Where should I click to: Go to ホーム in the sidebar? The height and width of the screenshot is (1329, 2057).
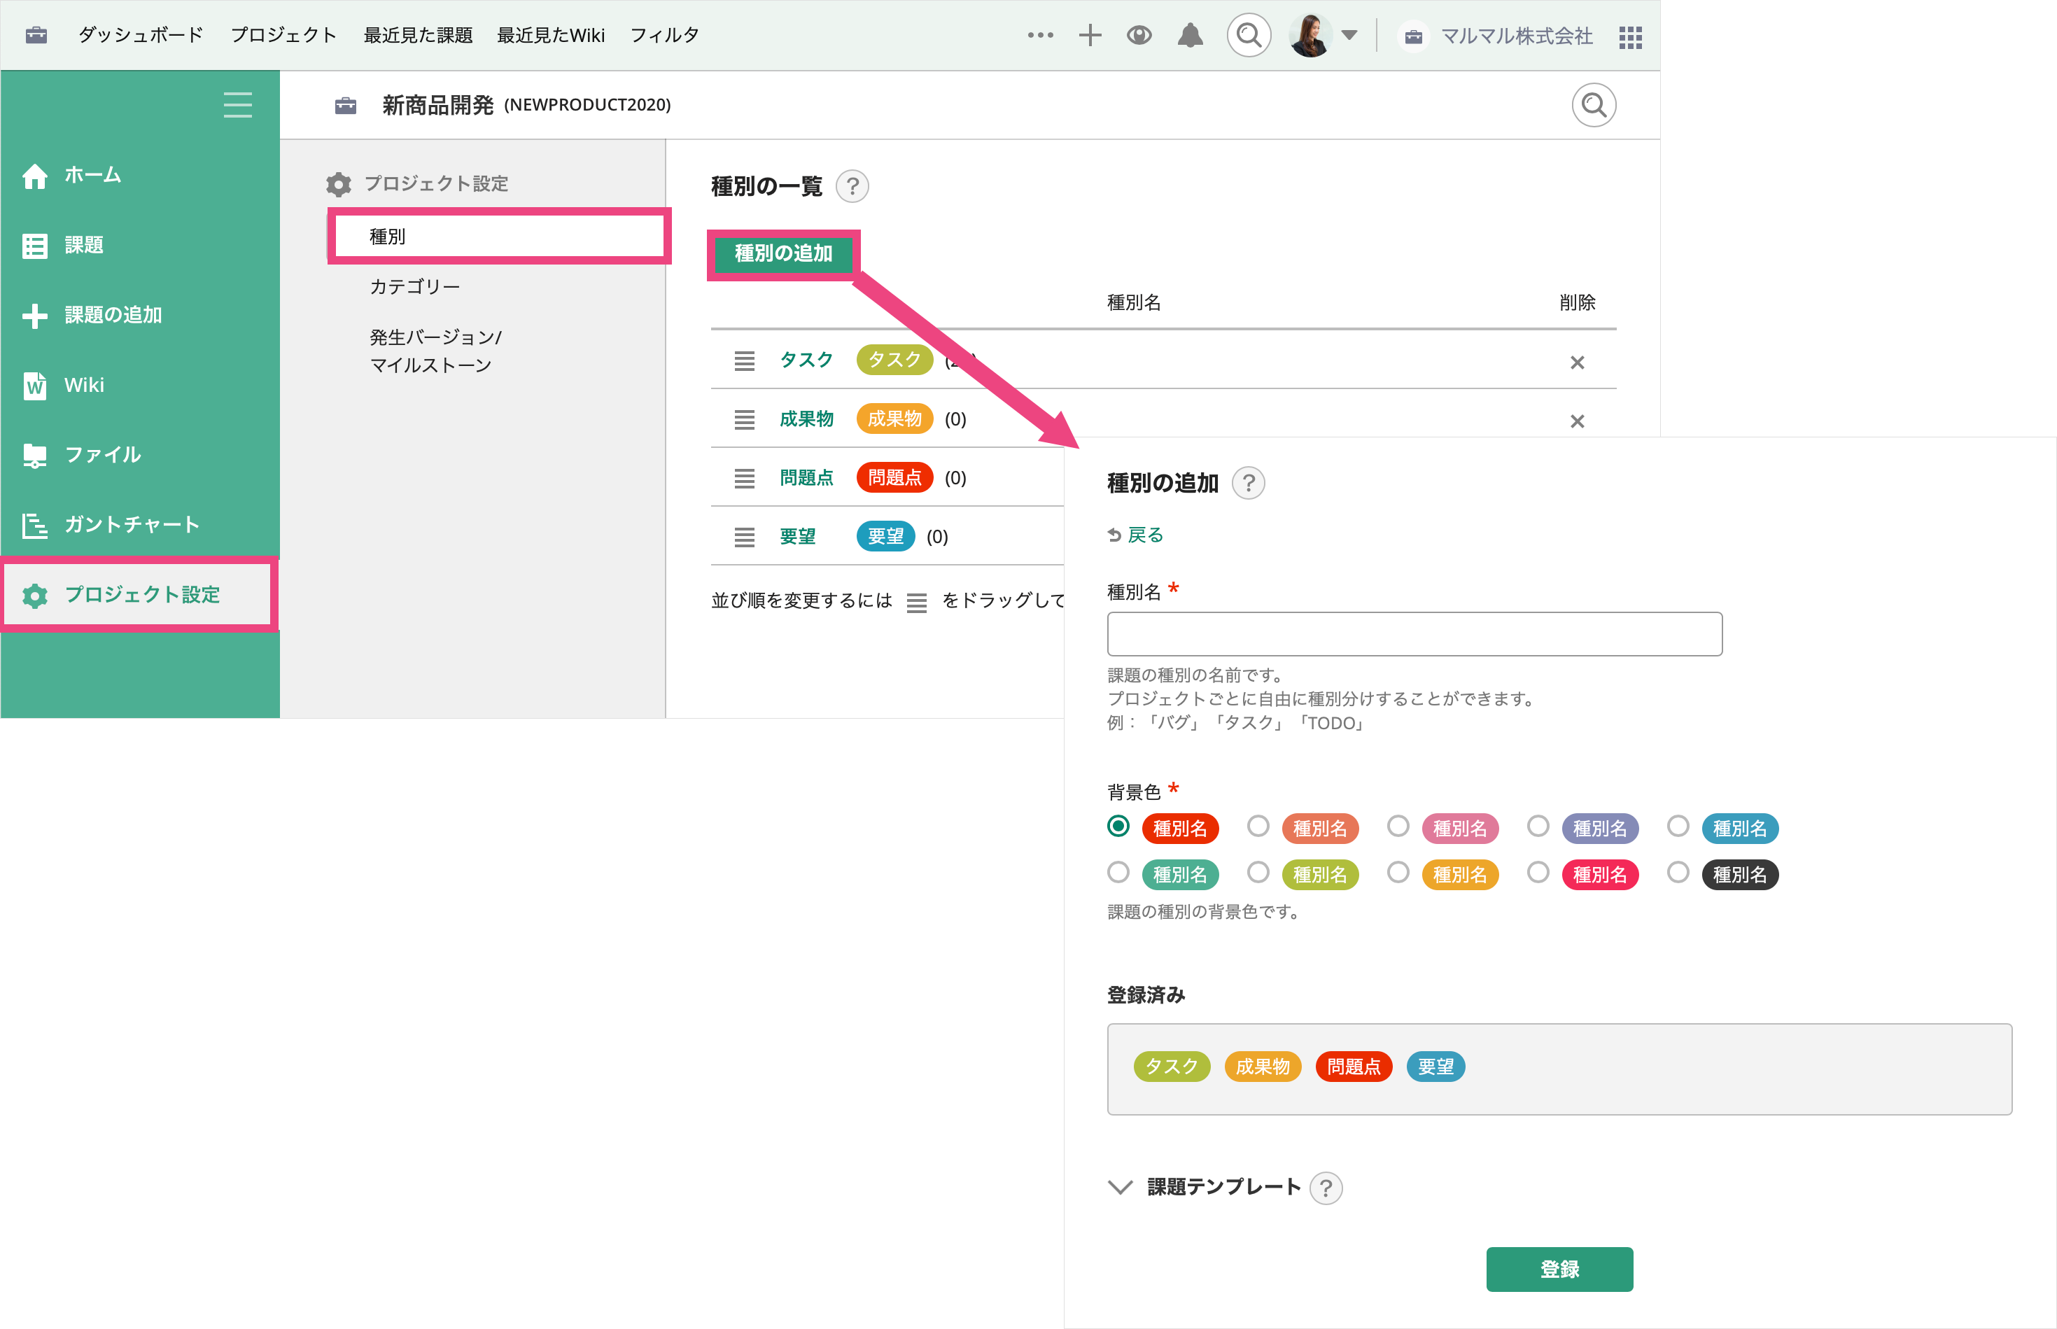point(92,175)
